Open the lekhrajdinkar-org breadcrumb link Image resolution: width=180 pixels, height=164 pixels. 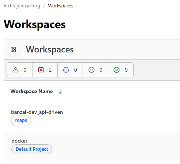[22, 6]
